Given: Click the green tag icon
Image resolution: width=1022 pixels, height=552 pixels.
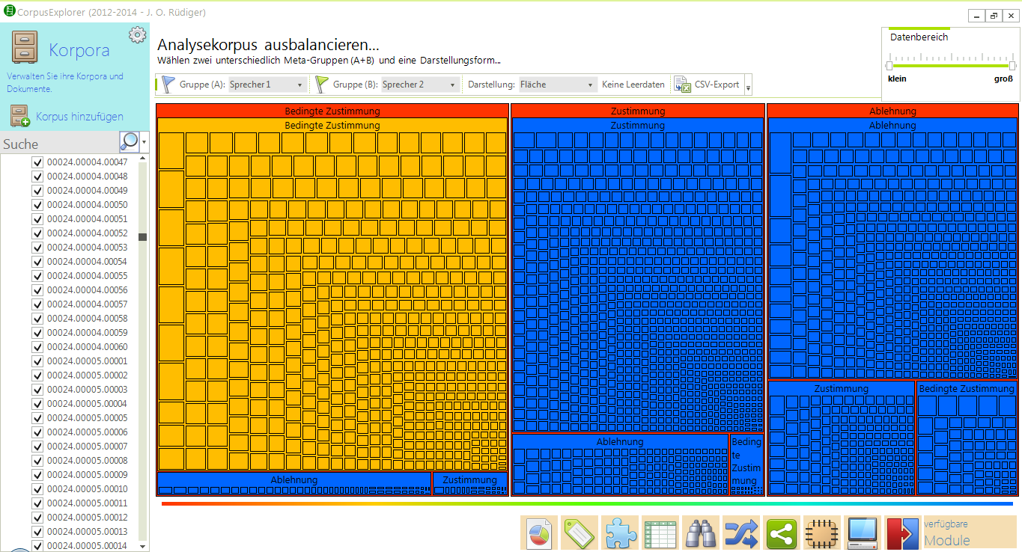Looking at the screenshot, I should tap(580, 533).
